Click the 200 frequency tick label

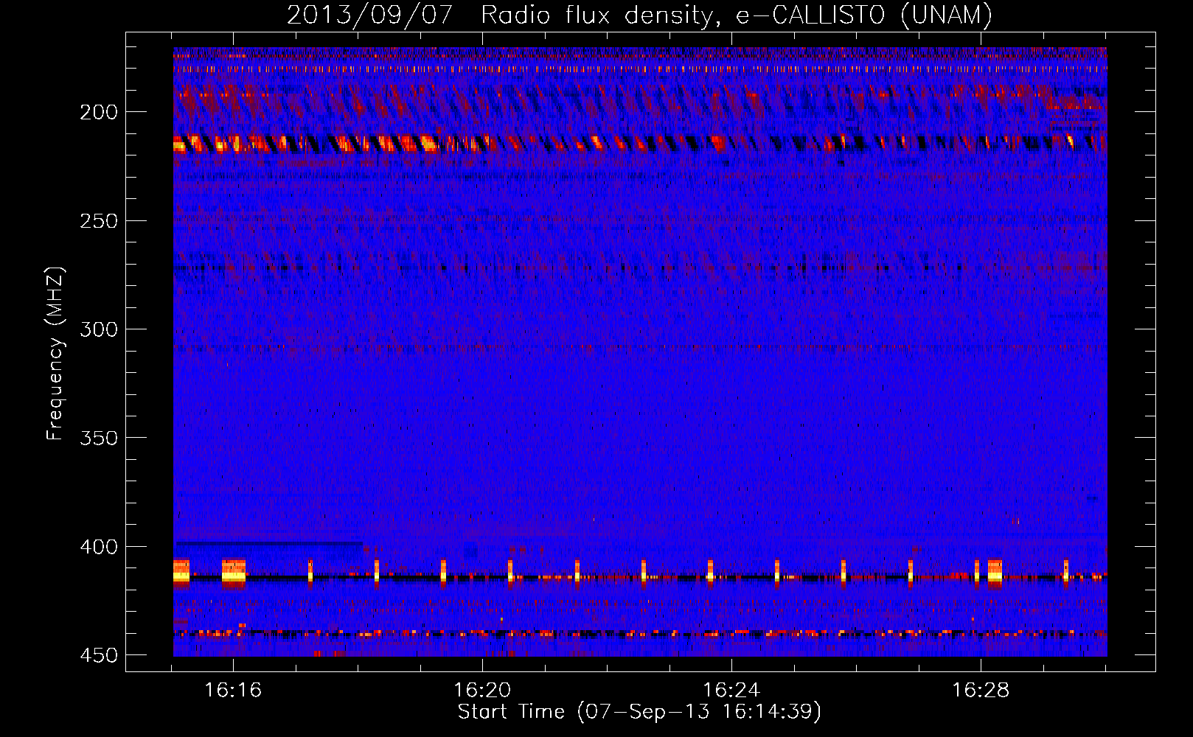[99, 112]
